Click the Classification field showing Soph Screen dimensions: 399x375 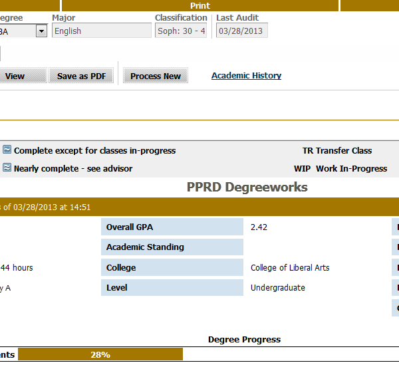[x=181, y=31]
